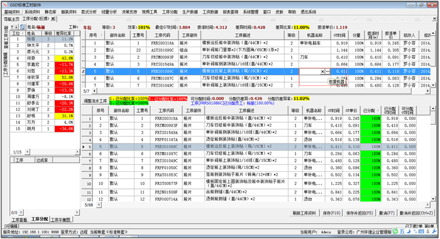Open the 系统管理 menu
The height and width of the screenshot is (239, 440).
(x=251, y=12)
